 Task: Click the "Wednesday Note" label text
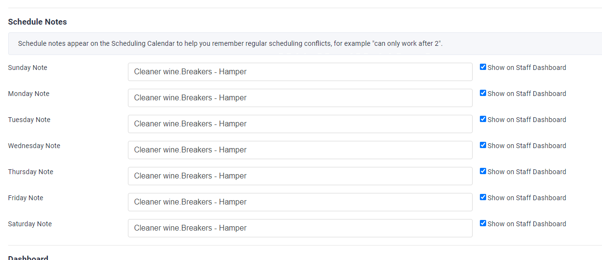click(34, 146)
